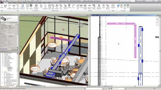The image size is (161, 90).
Task: Click the Set work plane icon
Action: coord(118,6)
